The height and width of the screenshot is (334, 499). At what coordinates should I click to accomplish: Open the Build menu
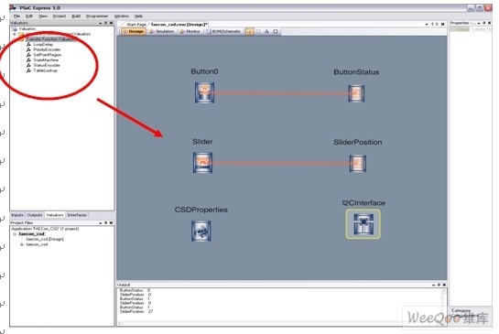(x=76, y=16)
